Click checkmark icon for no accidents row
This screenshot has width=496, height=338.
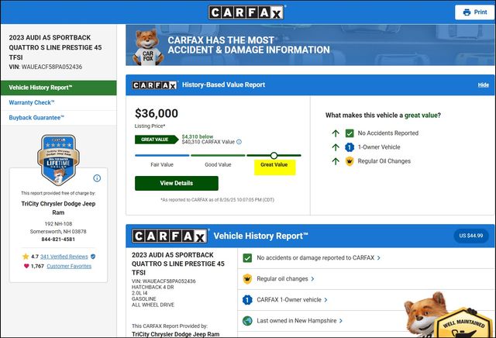coord(247,258)
